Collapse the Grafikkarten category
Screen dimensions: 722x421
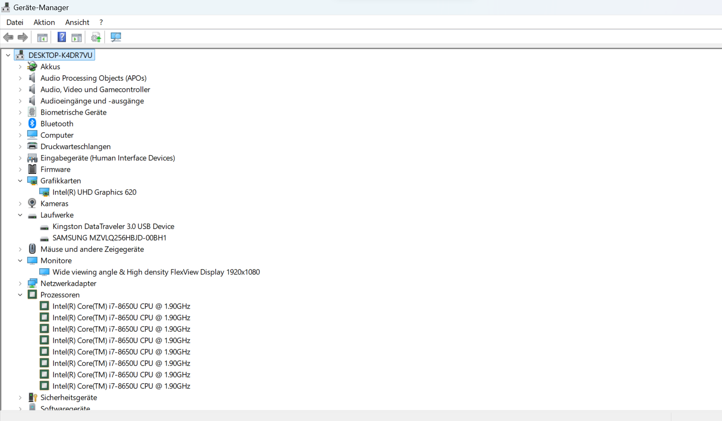(20, 180)
